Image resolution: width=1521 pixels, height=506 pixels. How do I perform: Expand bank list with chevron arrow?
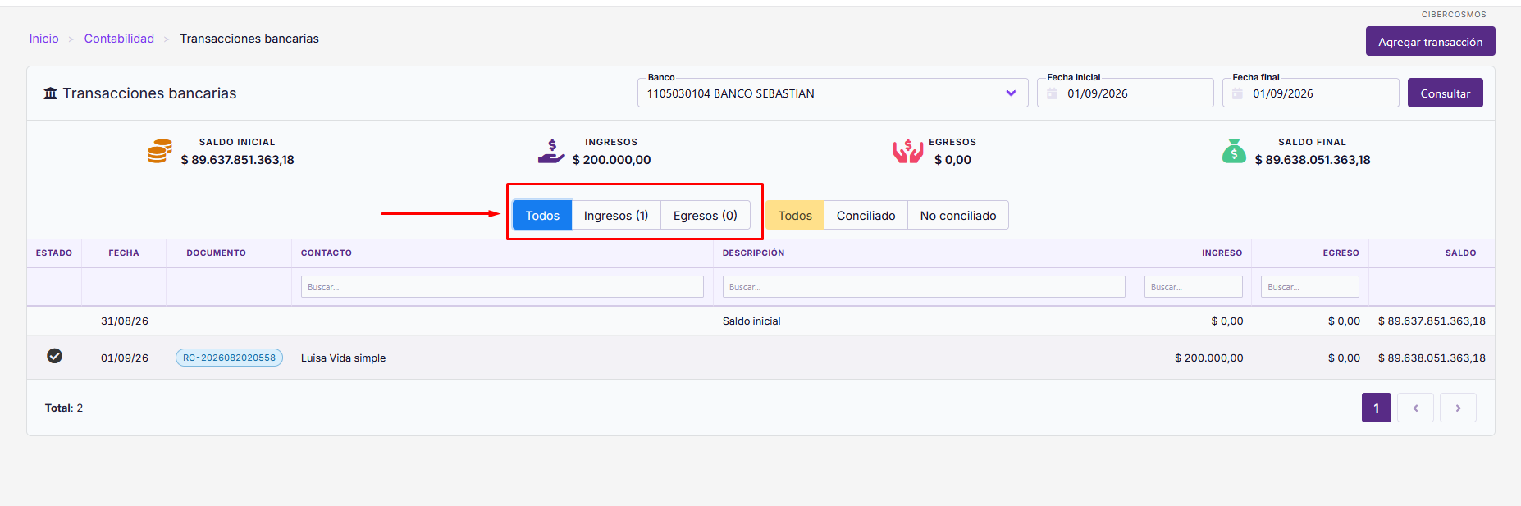click(x=1011, y=93)
